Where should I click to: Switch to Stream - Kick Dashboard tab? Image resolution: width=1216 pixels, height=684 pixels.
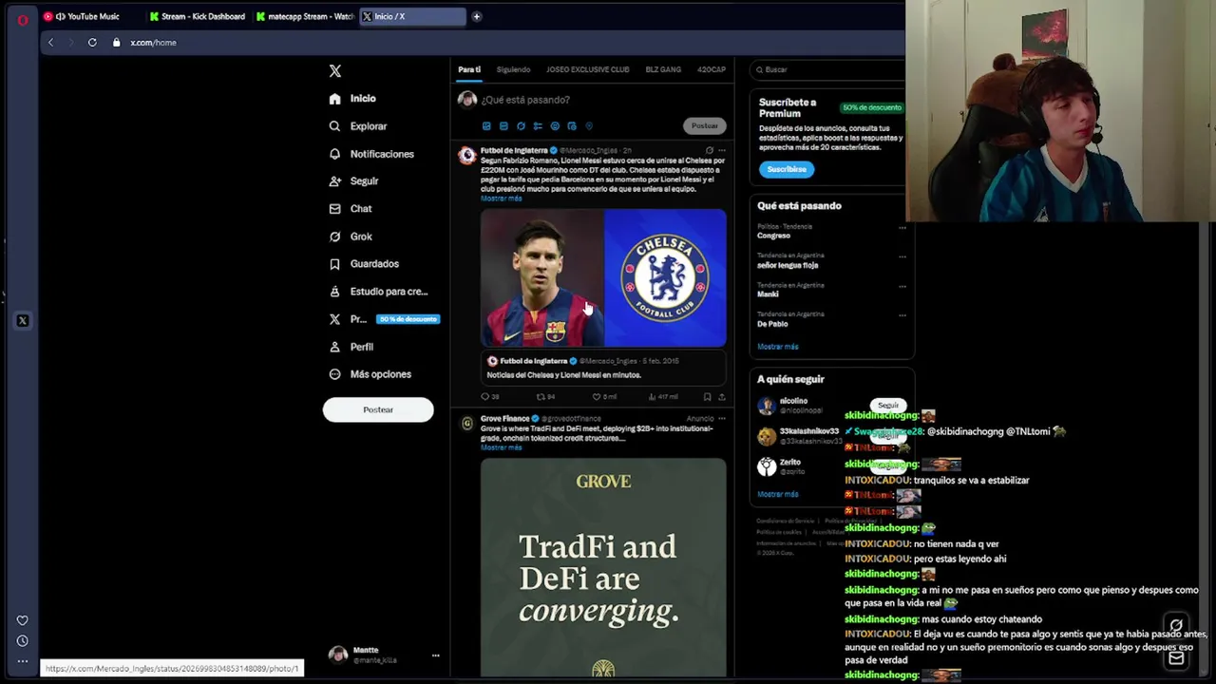(x=198, y=16)
